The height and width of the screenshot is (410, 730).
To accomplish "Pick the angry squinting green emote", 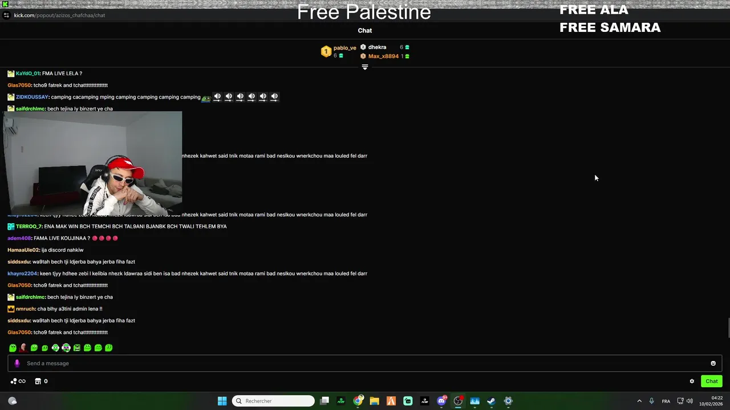I will coord(77,348).
